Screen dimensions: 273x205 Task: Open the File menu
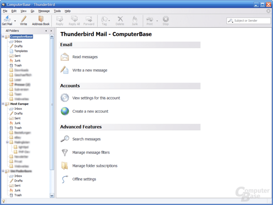point(5,11)
